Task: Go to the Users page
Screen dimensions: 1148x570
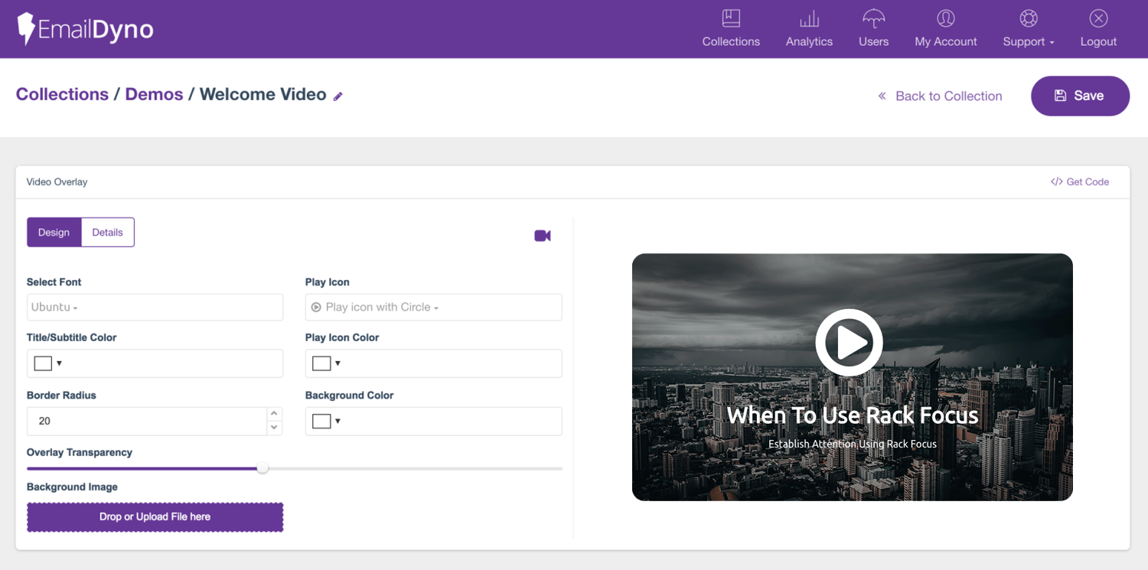Action: [873, 29]
